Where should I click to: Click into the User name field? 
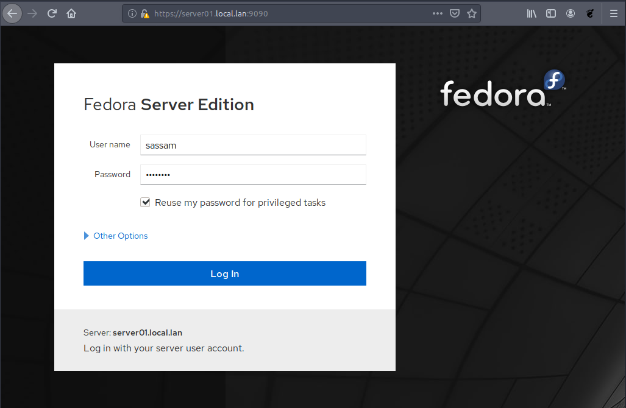coord(253,145)
